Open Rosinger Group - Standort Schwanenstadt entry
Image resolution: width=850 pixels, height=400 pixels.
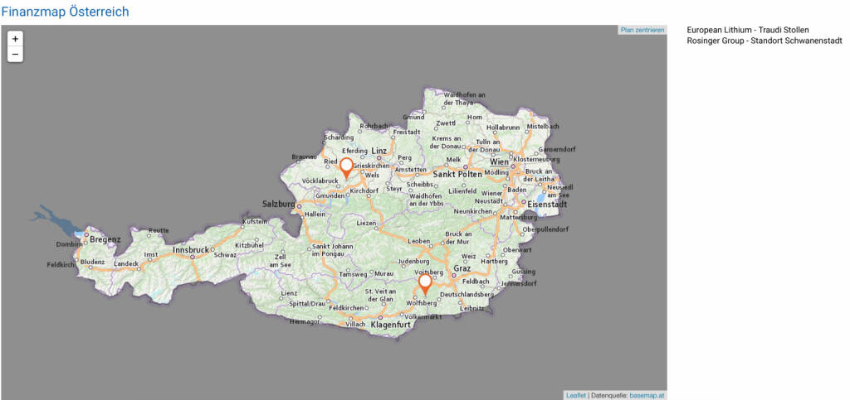764,40
